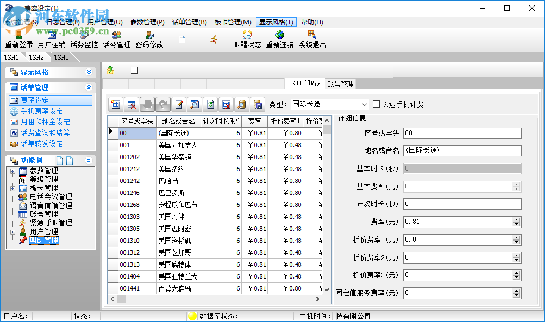
Task: Switch to the 账号管理 tab
Action: click(x=340, y=84)
